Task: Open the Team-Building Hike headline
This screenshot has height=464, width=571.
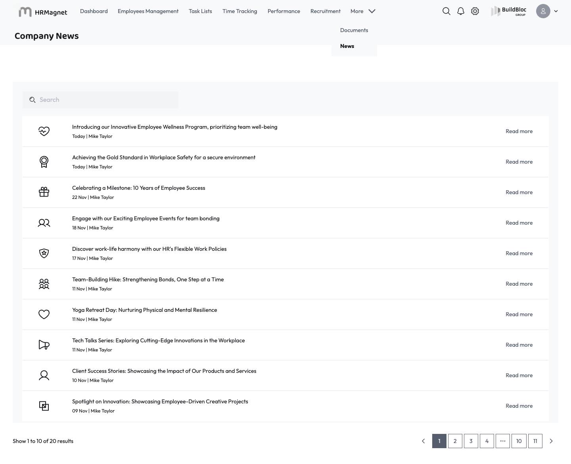Action: [148, 279]
